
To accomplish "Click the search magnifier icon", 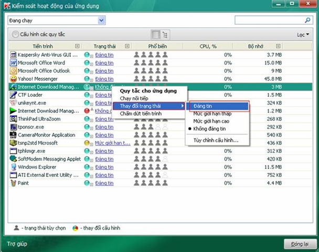I will coord(307,20).
